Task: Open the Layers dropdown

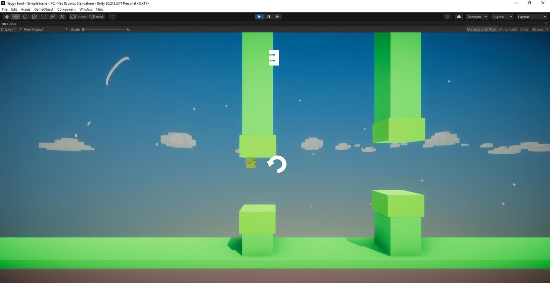Action: [x=502, y=17]
